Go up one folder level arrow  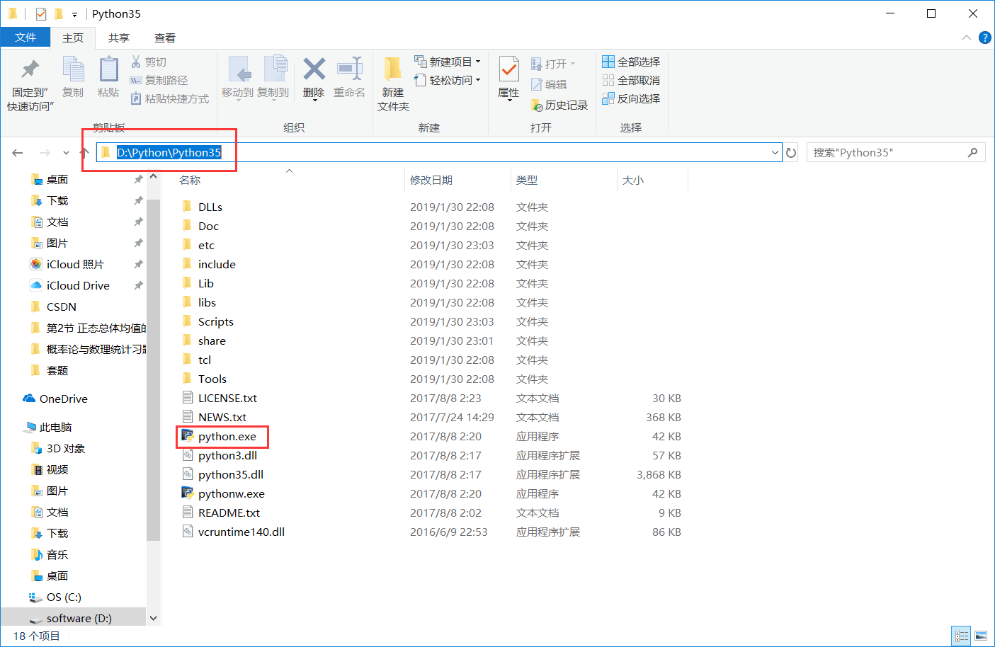coord(84,152)
